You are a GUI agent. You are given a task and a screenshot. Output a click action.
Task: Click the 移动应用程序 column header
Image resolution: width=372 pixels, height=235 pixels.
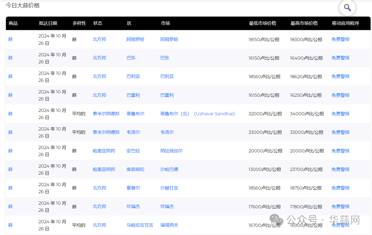tap(345, 23)
